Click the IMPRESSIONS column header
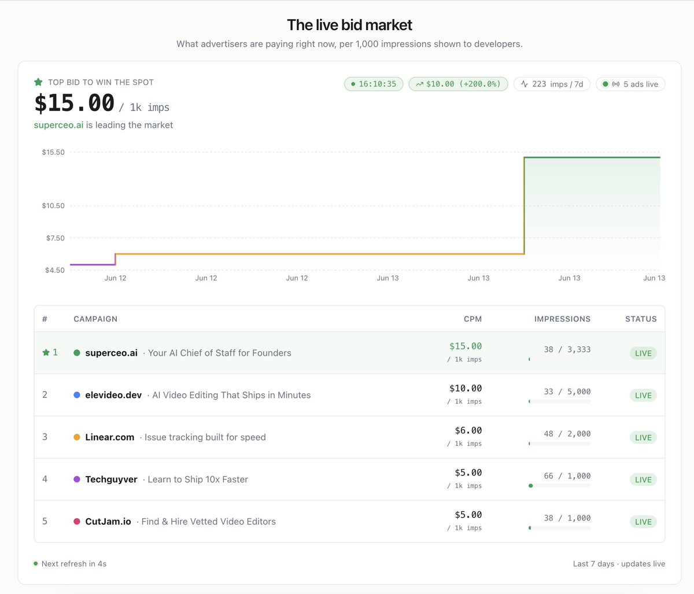 562,319
